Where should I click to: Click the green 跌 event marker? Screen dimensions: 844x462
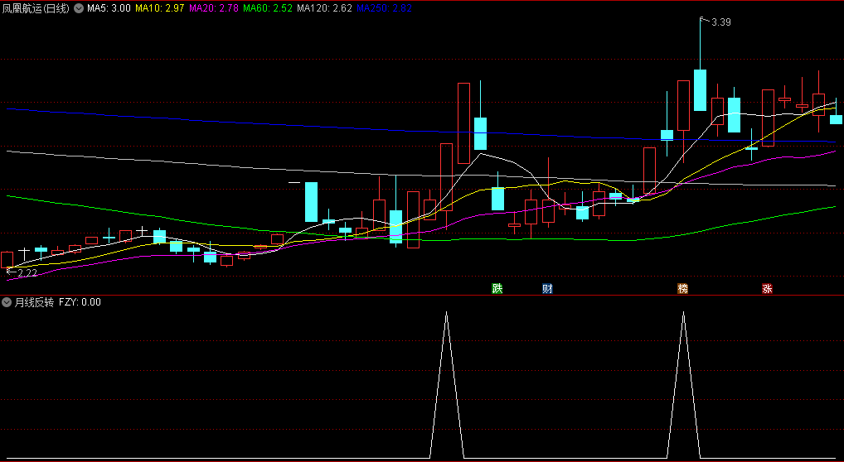click(x=497, y=288)
